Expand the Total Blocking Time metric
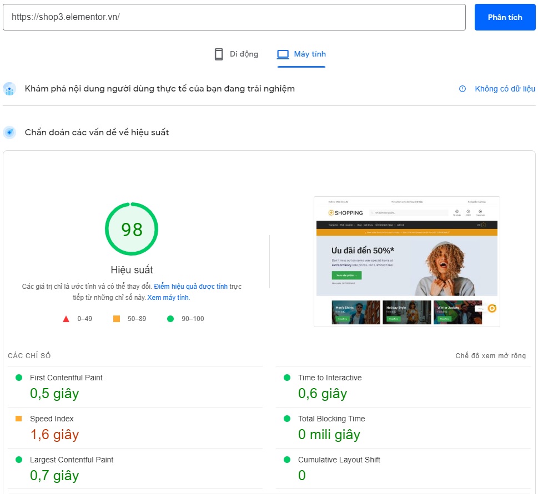This screenshot has width=538, height=494. tap(331, 419)
